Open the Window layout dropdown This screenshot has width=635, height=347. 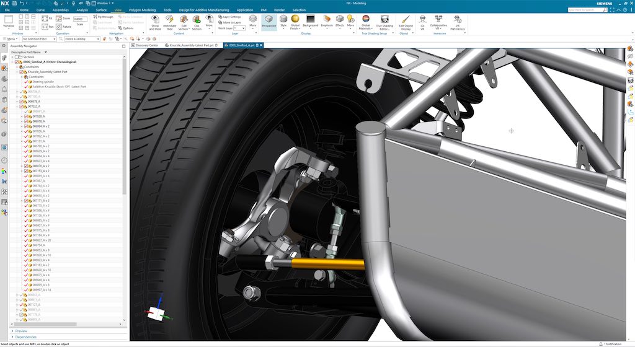click(9, 21)
